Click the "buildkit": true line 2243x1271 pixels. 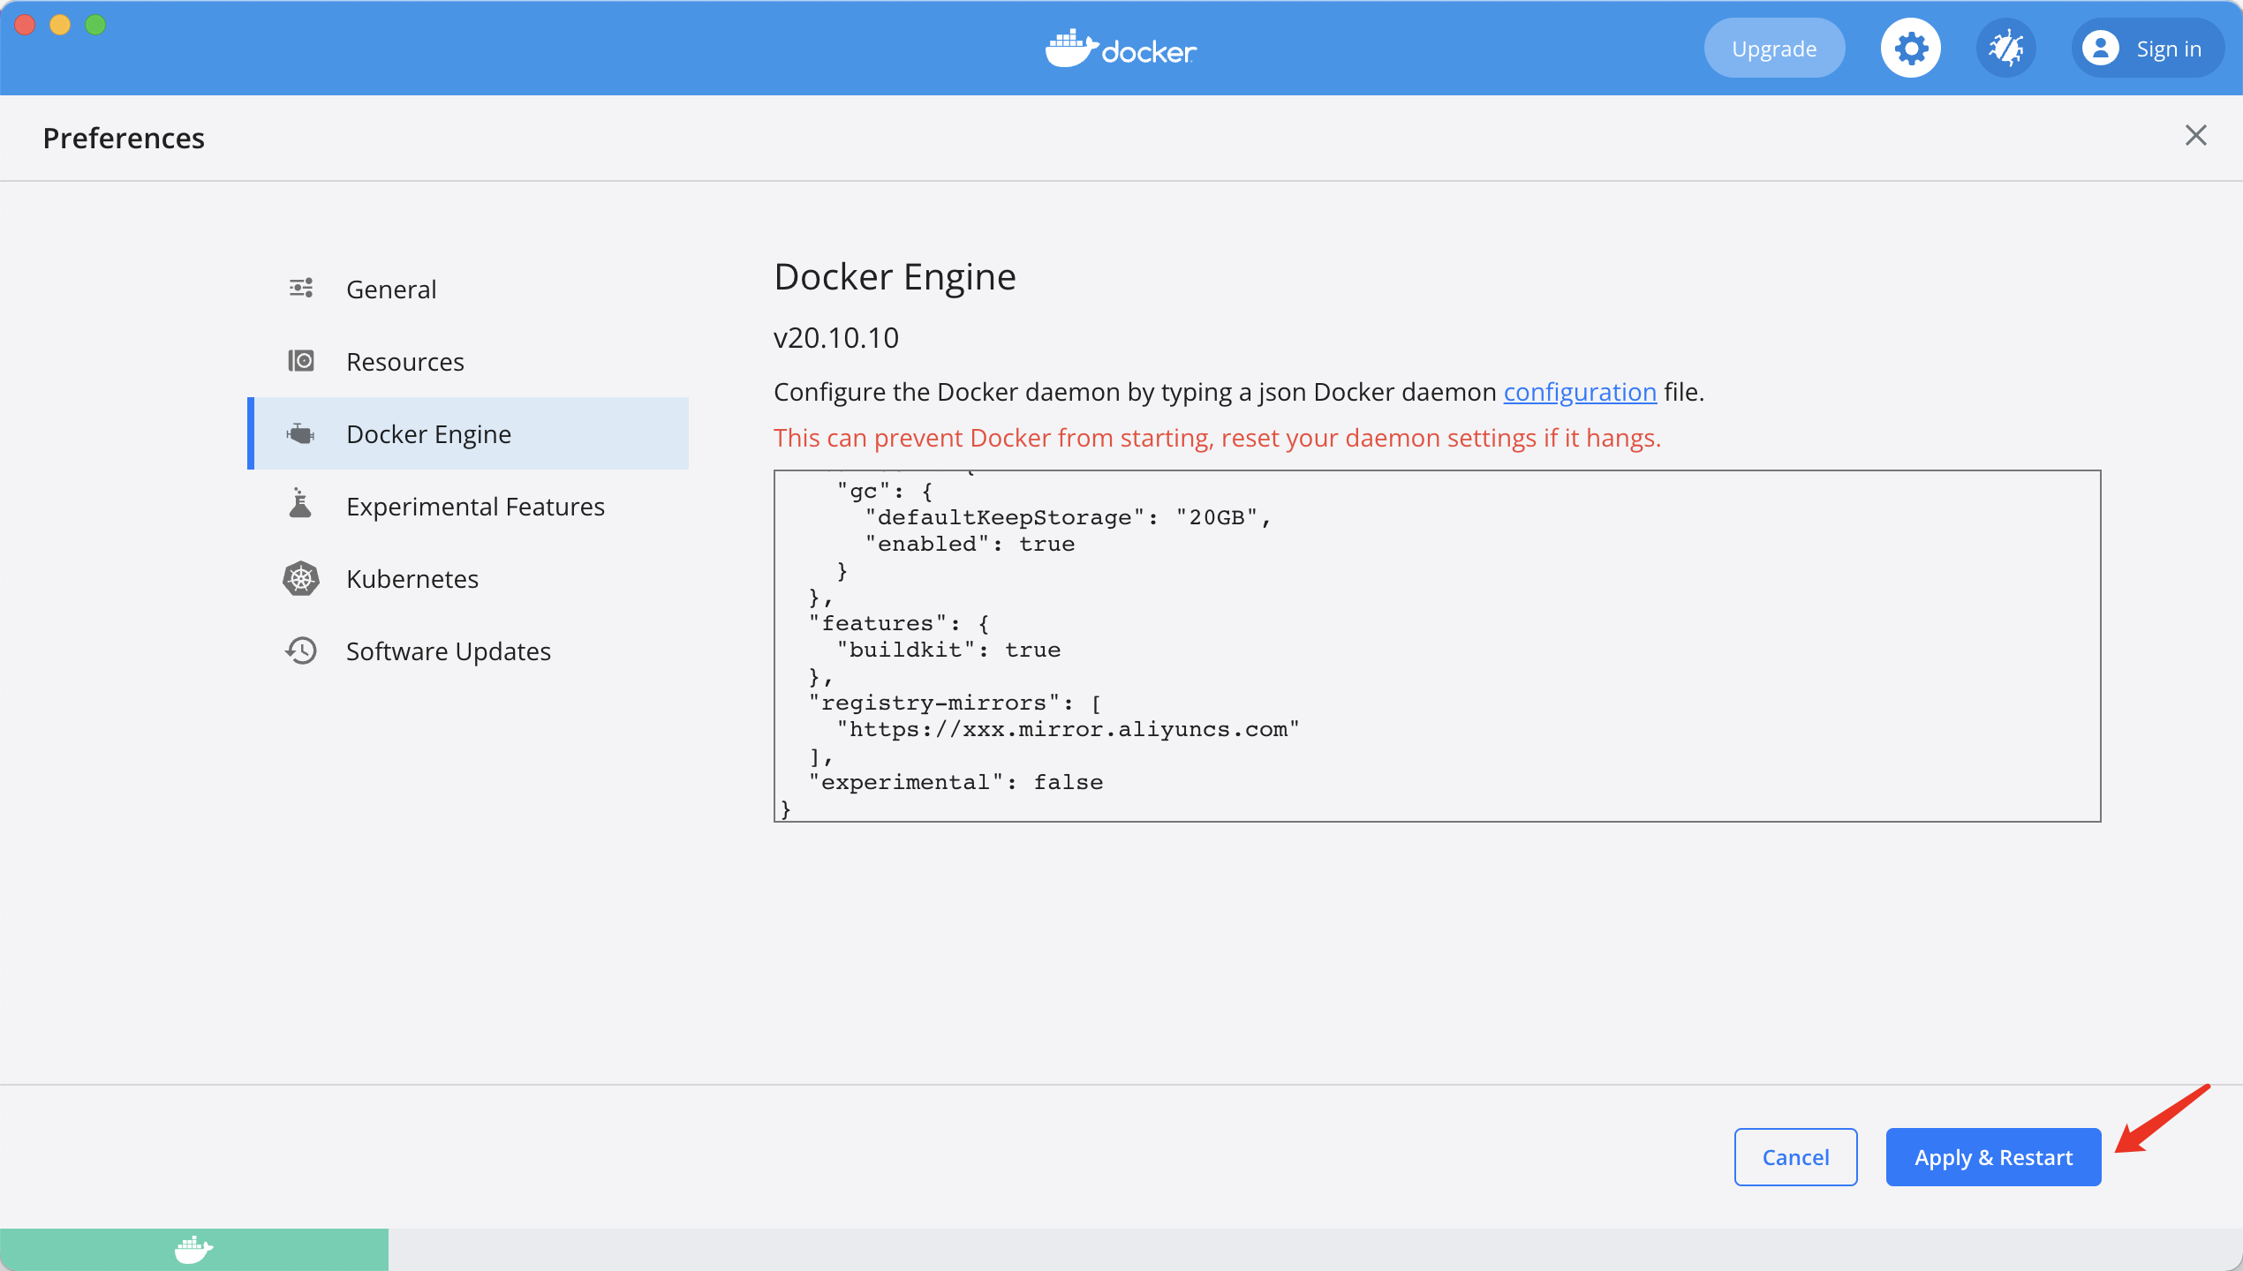pyautogui.click(x=948, y=650)
